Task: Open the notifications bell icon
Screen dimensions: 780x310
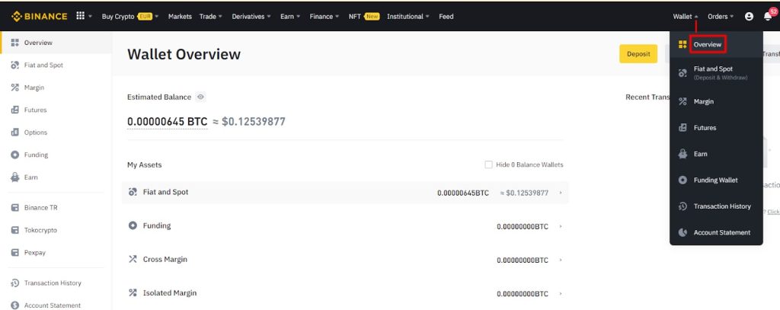Action: pyautogui.click(x=768, y=17)
